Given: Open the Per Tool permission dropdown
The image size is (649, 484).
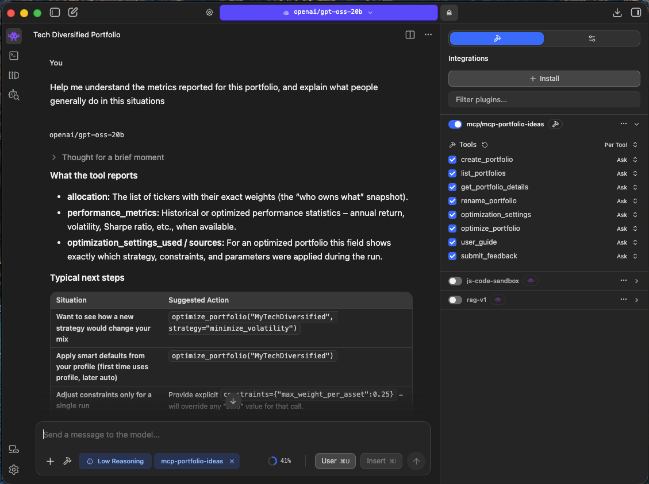Looking at the screenshot, I should pos(620,145).
